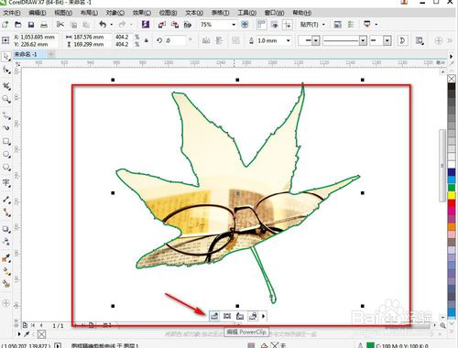This screenshot has width=458, height=348.
Task: Select the Text tool (字)
Action: click(5, 183)
